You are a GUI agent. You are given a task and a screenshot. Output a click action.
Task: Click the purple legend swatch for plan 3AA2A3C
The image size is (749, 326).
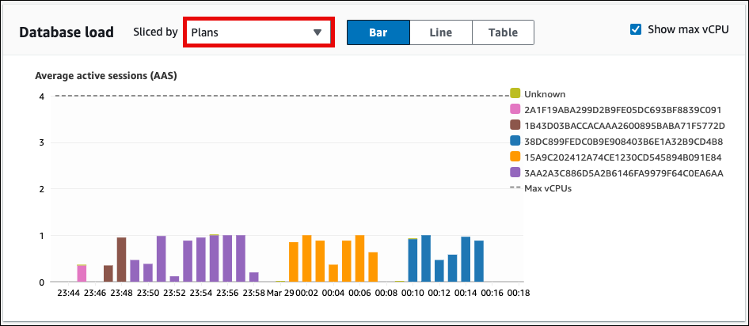point(515,172)
